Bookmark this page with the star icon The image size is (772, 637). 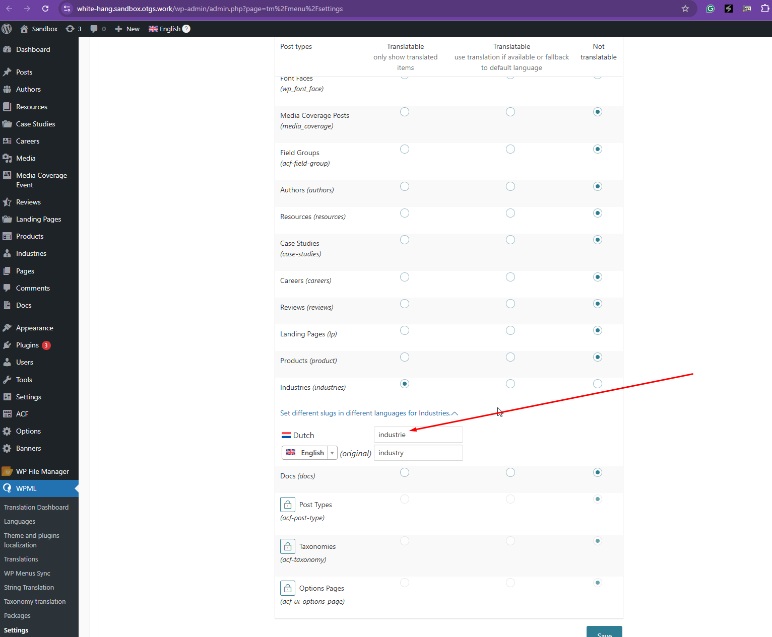pos(685,9)
